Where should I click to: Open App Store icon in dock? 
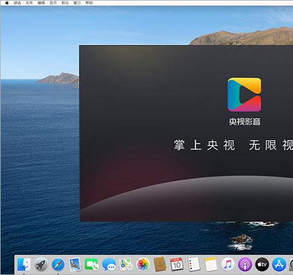pyautogui.click(x=279, y=265)
